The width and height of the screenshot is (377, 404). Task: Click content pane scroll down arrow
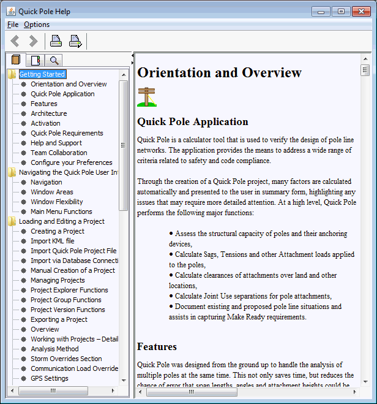tap(365, 381)
